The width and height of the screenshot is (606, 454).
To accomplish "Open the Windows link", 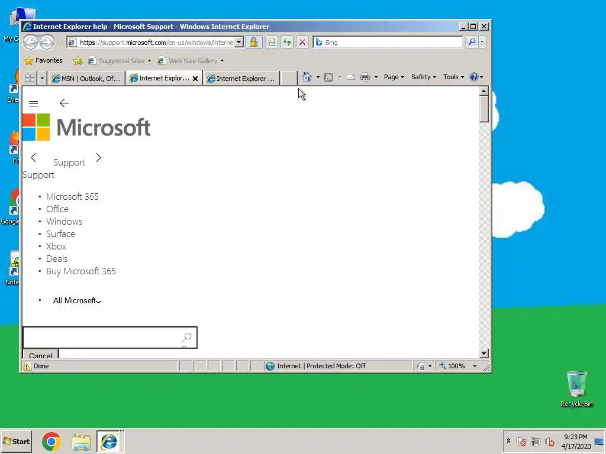I will point(64,221).
